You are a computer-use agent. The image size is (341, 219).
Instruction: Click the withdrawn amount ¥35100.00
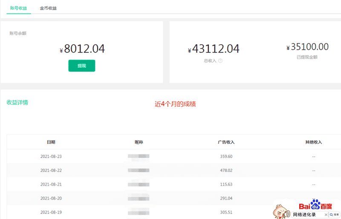(x=307, y=47)
